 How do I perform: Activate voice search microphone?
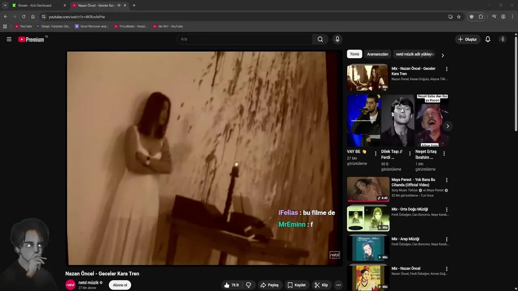(x=337, y=39)
